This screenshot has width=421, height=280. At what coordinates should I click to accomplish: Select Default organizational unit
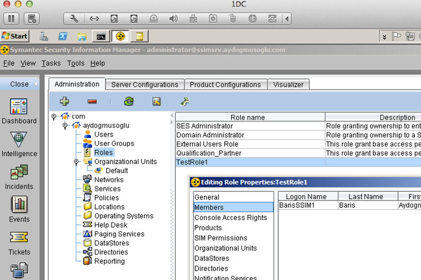[117, 171]
